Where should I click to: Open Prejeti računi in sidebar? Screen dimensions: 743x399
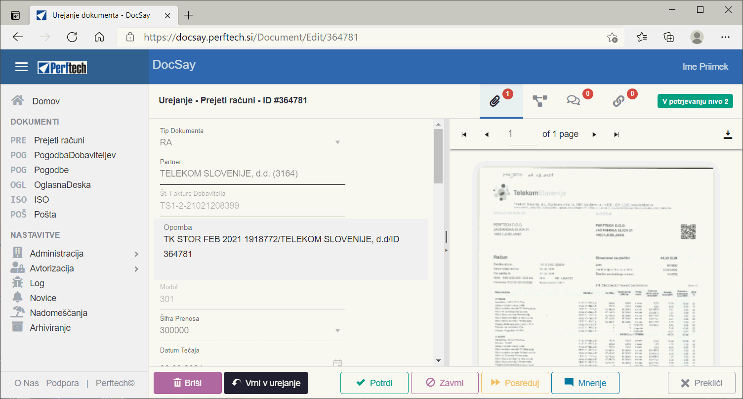click(59, 140)
